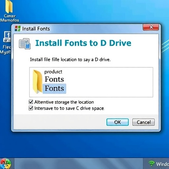Viewport: 169px width, 169px height.
Task: Select the upper, unhighlighted Fonts entry
Action: [54, 79]
